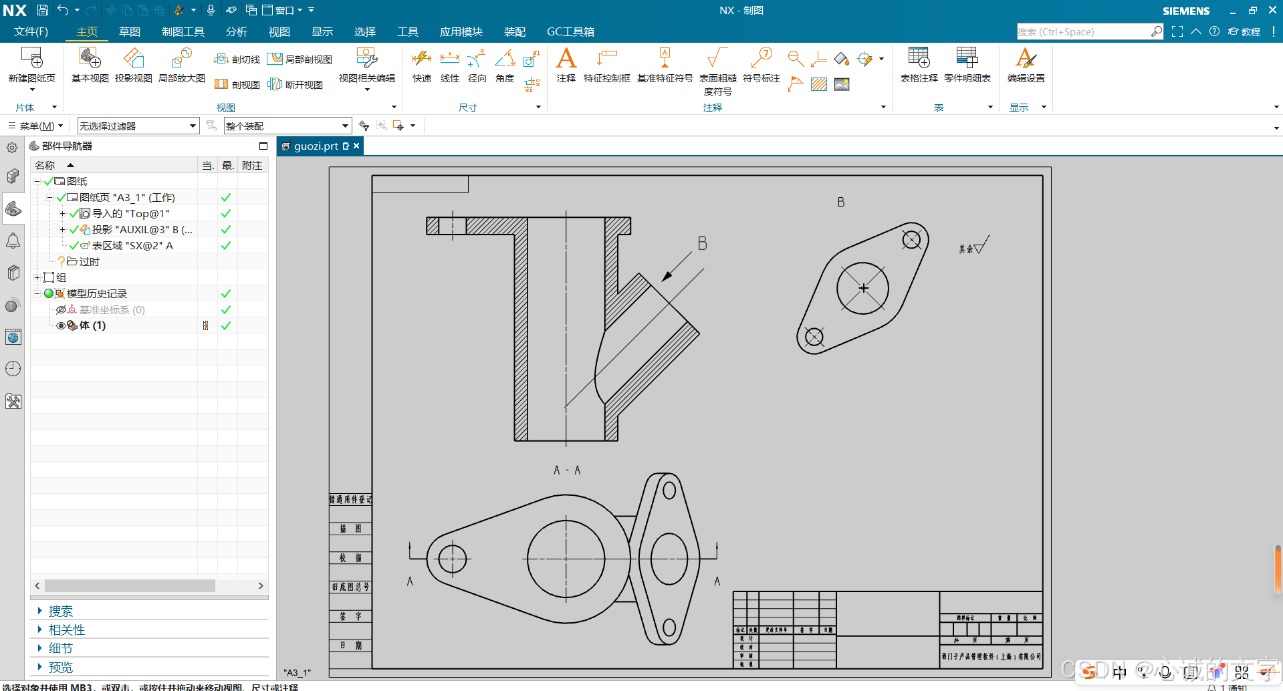Open the 菜单(M) dropdown
The width and height of the screenshot is (1283, 691).
click(35, 126)
